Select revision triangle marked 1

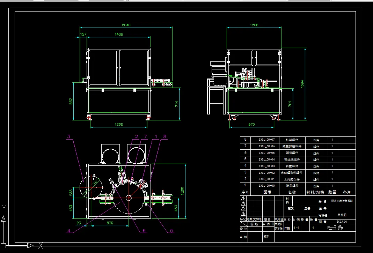point(243,214)
